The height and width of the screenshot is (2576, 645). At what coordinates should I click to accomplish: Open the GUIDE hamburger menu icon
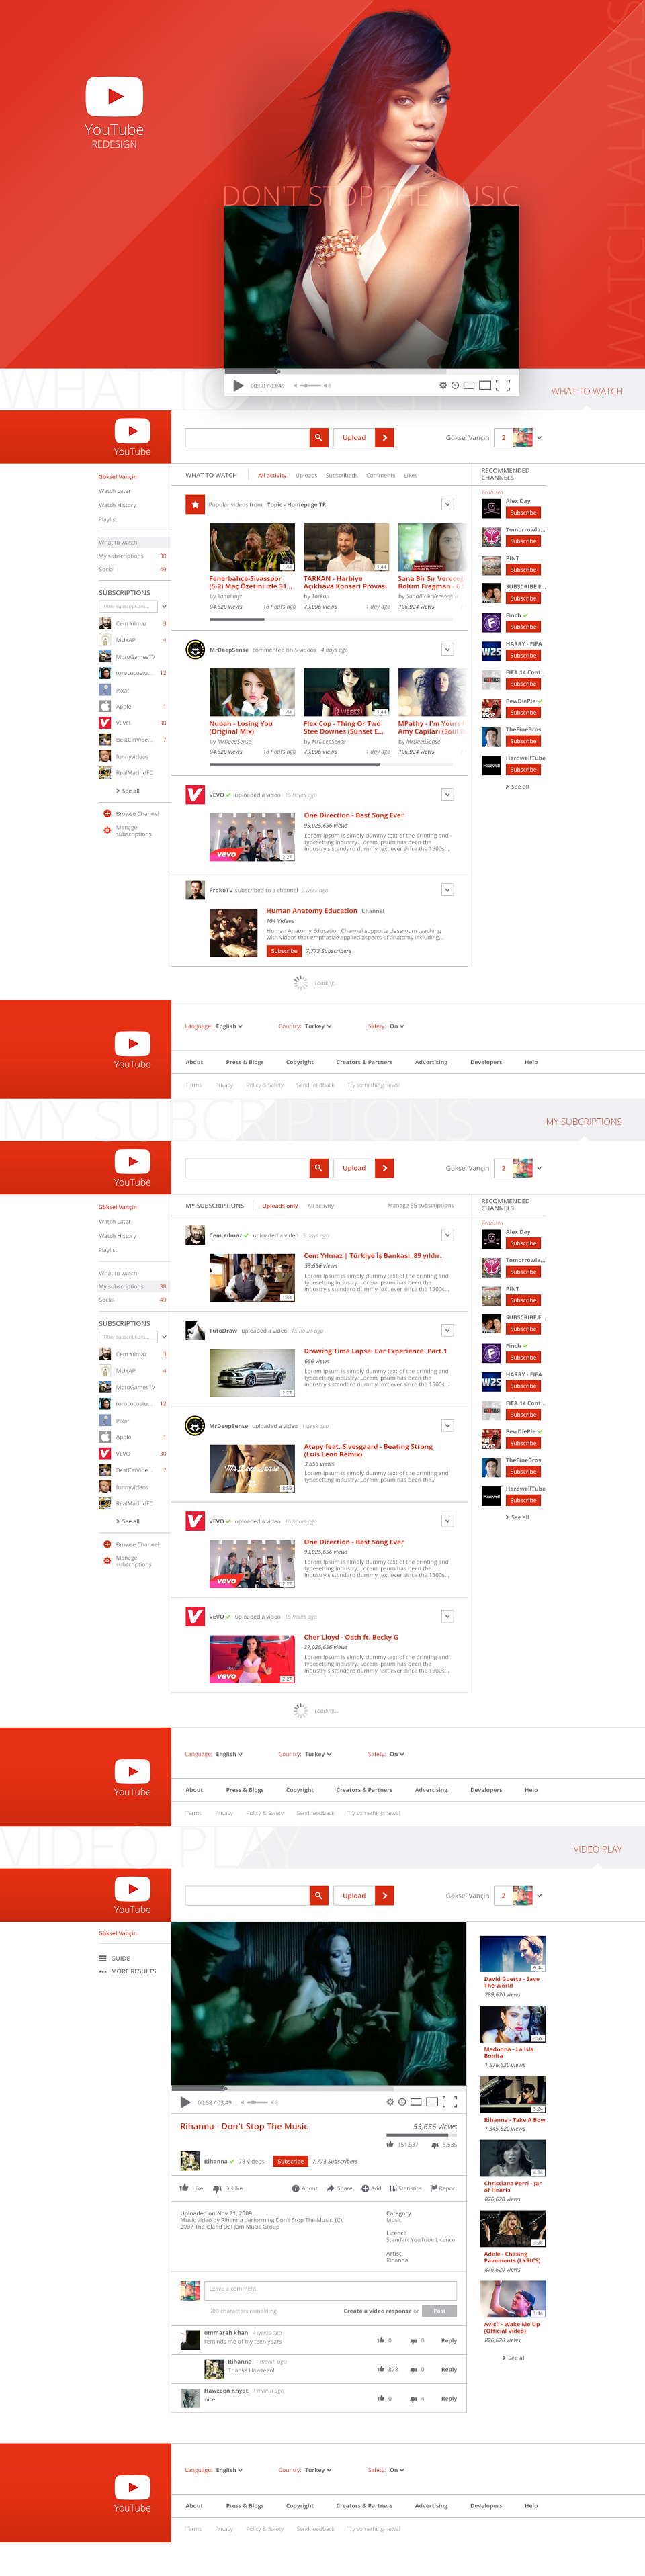coord(103,1959)
